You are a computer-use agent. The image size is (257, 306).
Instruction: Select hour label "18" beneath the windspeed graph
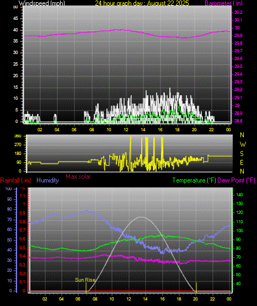click(x=177, y=130)
